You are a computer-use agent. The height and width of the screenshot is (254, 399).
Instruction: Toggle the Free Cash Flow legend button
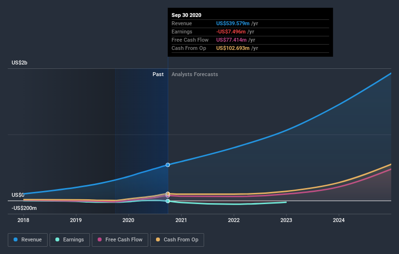tap(120, 240)
